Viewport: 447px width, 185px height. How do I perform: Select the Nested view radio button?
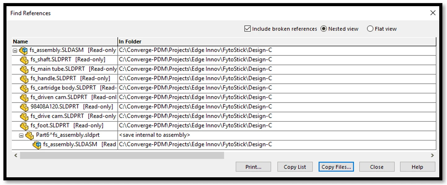coord(323,29)
